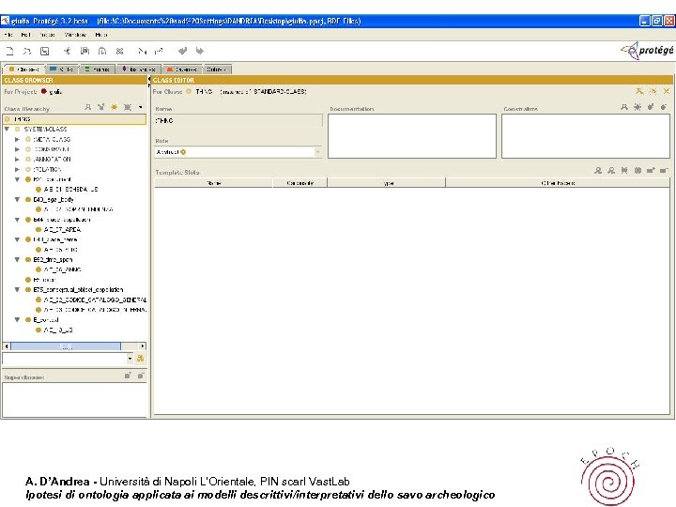The height and width of the screenshot is (507, 676).
Task: Select the AC_07_AREA class
Action: click(63, 229)
